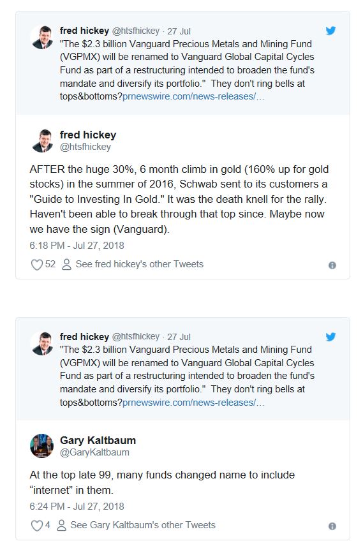Viewport: 363px width, 548px height.
Task: Click the person icon beside fred hickey's other Tweets
Action: pyautogui.click(x=66, y=264)
